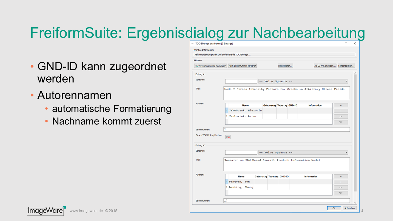Open Sonderzeichen dialog button
The width and height of the screenshot is (393, 221).
(346, 66)
